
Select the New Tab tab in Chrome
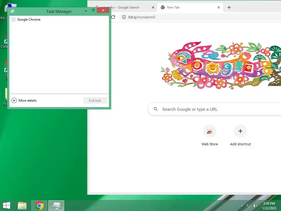click(190, 7)
